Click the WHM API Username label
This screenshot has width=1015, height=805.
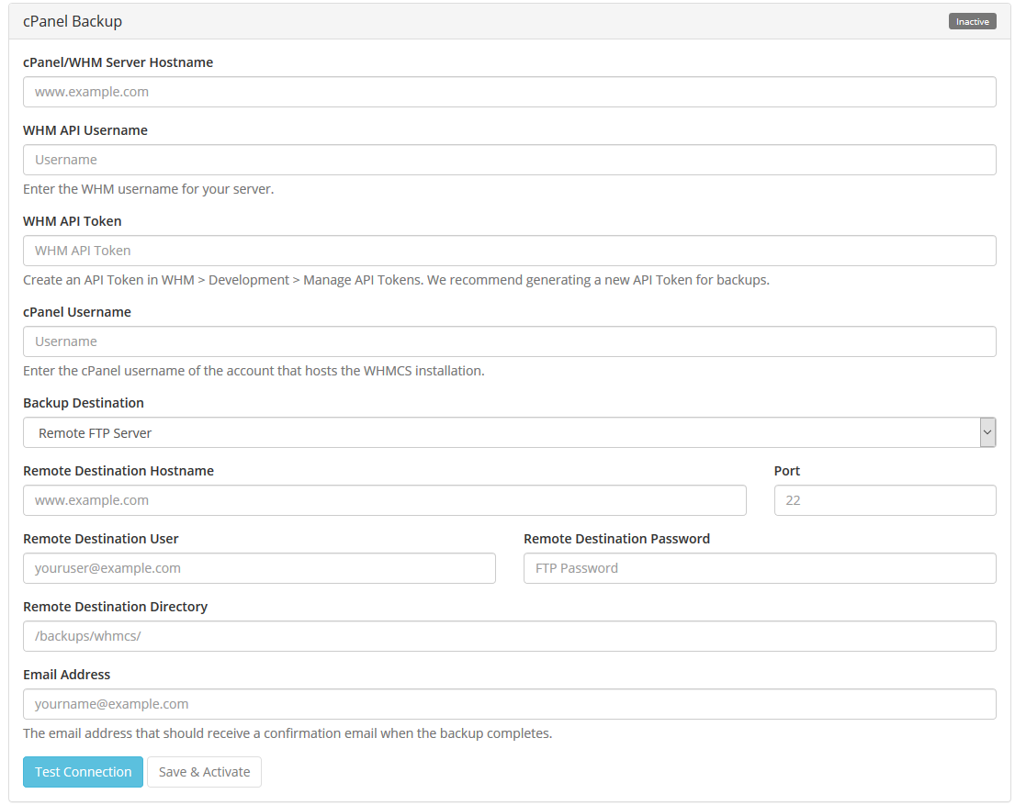pos(85,130)
